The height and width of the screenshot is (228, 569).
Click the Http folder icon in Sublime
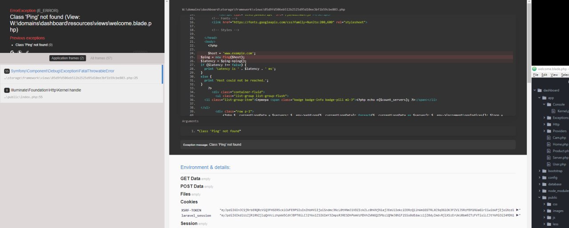[x=549, y=124]
